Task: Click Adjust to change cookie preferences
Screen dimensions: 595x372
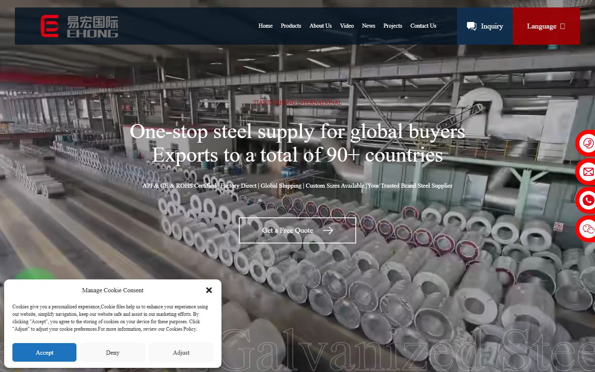Action: tap(181, 352)
